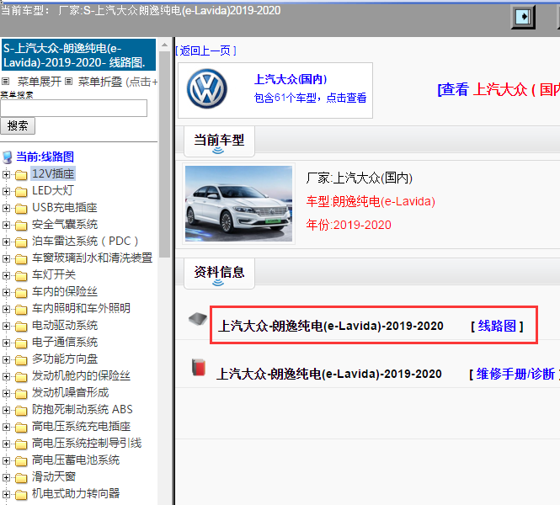The width and height of the screenshot is (560, 505).
Task: Click folder icon of USB充电插座
Action: tap(21, 209)
